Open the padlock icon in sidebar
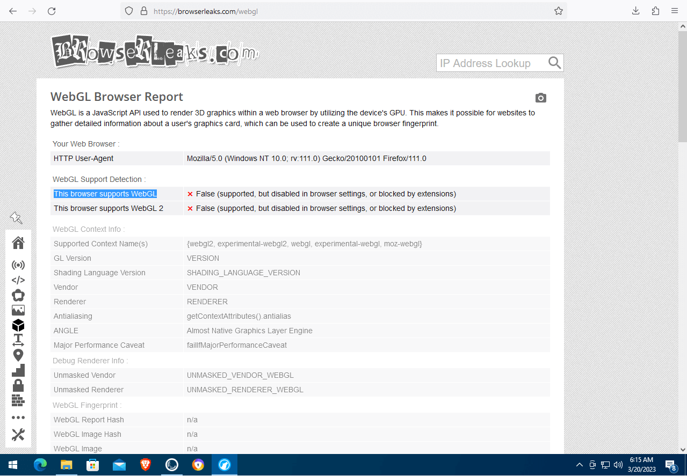Viewport: 687px width, 476px height. point(18,385)
